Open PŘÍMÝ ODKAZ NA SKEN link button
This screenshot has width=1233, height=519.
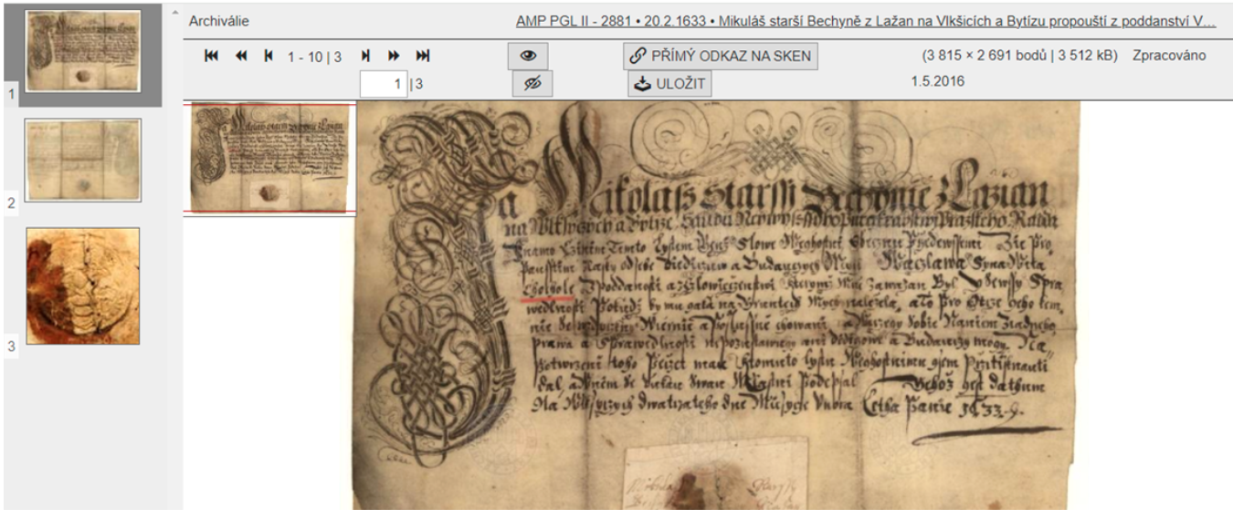coord(721,56)
